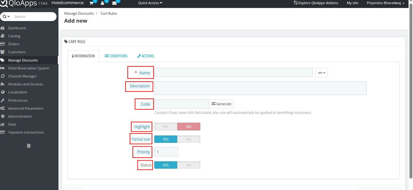Open the Priyanshu Bharadwaj user menu

(386, 3)
